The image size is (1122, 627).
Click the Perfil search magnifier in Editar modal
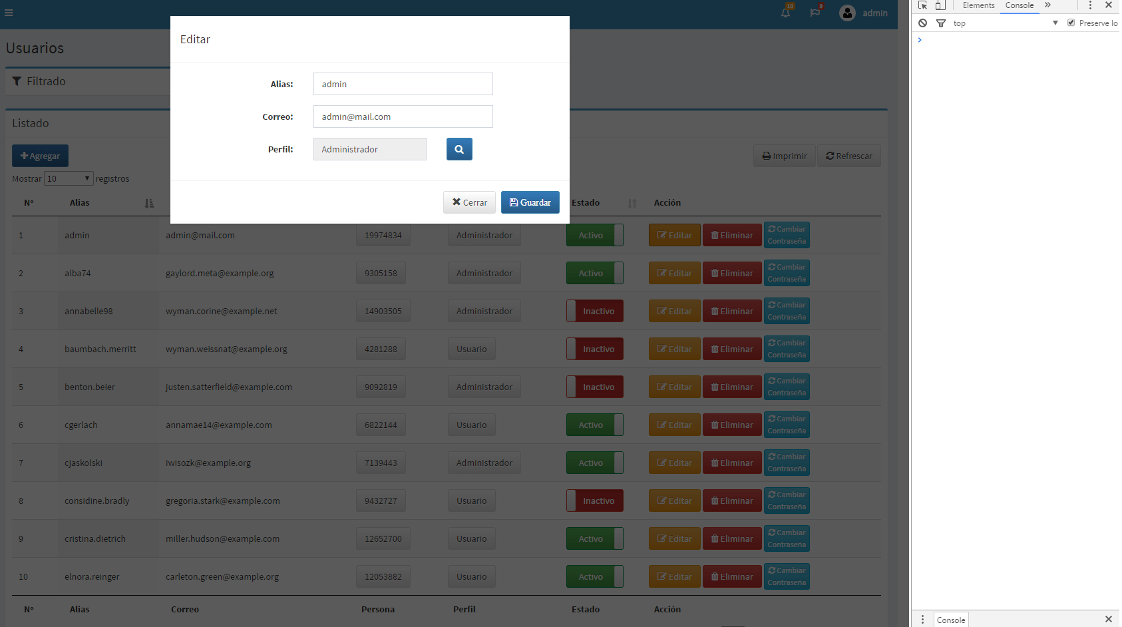coord(459,149)
